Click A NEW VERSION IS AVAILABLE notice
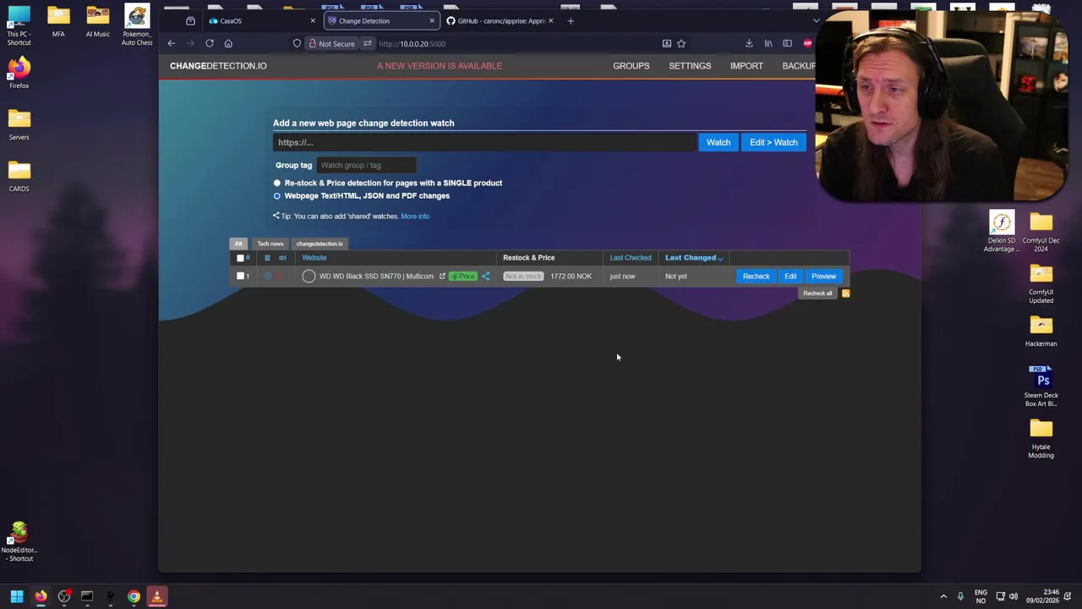This screenshot has width=1082, height=609. 440,66
